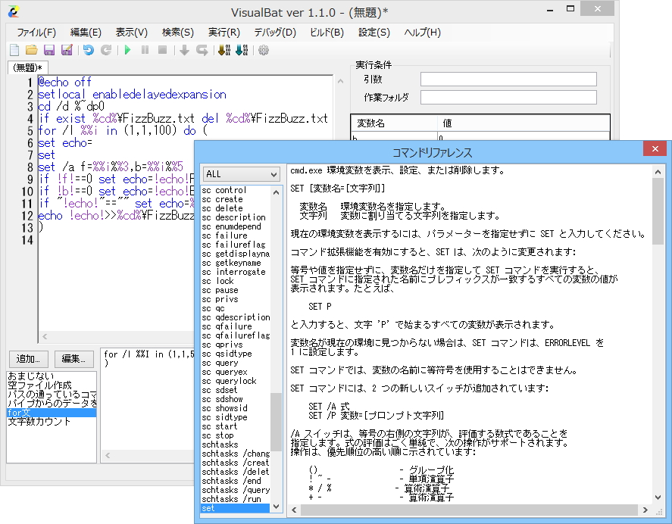Click the 編集... button

pyautogui.click(x=73, y=359)
